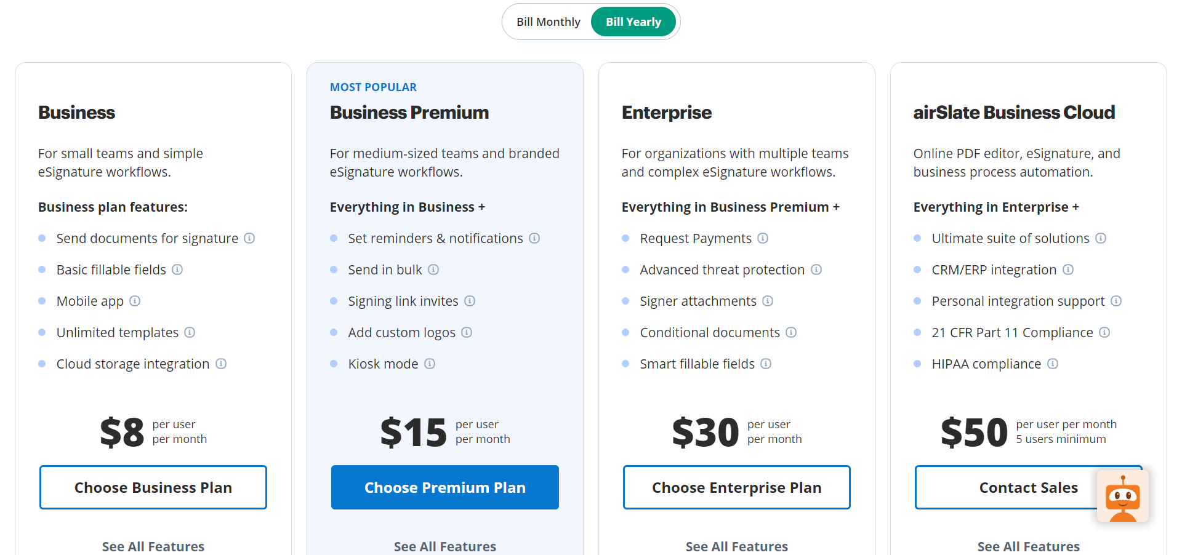Click the info icon beside Add custom logos

pos(467,332)
